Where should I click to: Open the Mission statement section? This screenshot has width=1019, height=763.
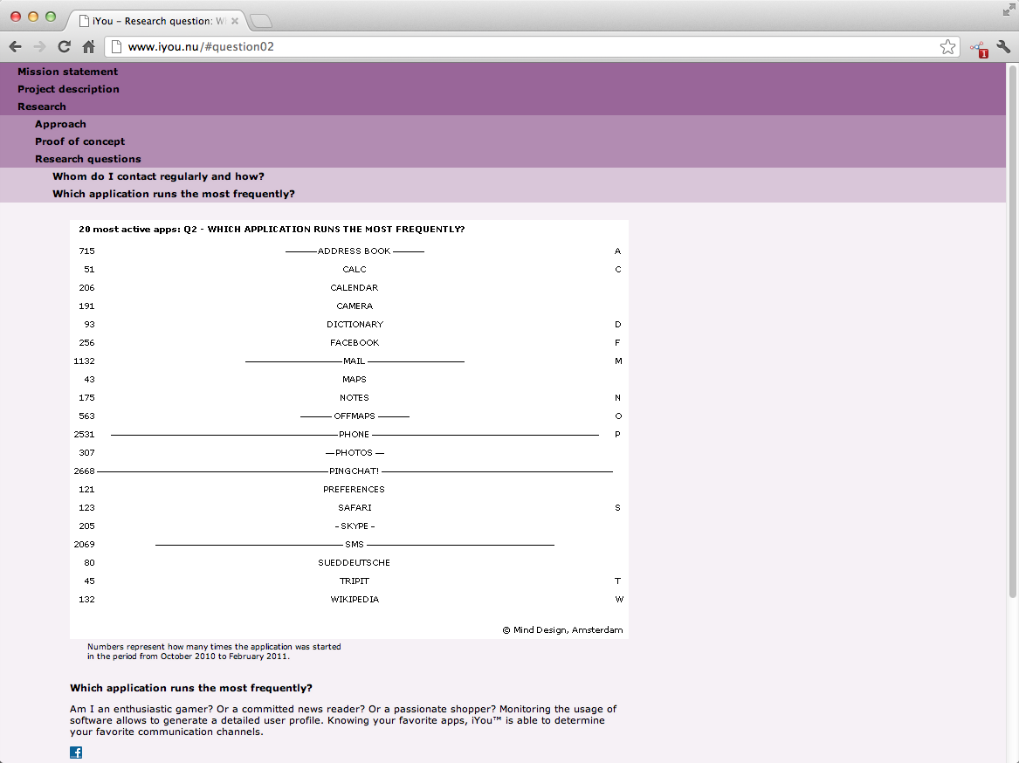click(x=67, y=72)
